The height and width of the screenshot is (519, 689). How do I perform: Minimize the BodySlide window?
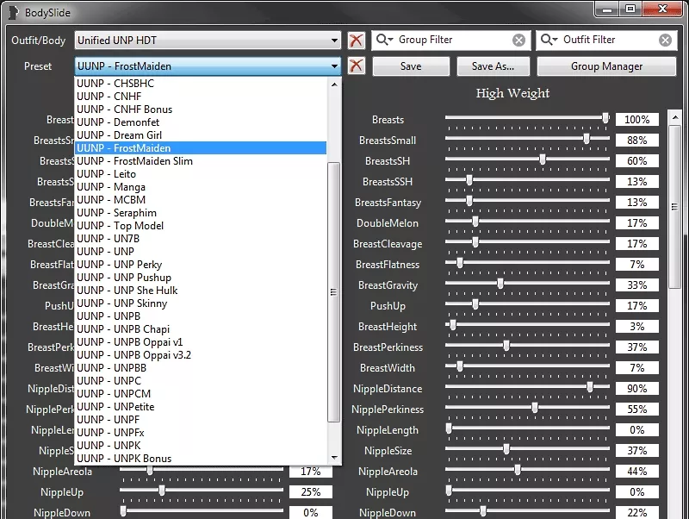click(607, 9)
